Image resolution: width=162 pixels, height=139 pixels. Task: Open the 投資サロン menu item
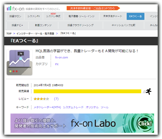coord(15,16)
